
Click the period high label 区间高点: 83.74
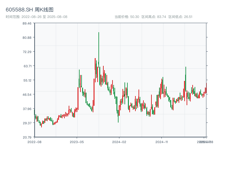tap(154, 17)
